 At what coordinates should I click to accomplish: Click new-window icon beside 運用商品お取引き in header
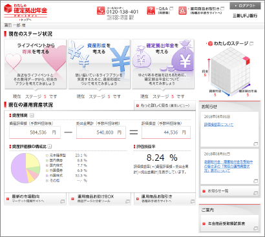coord(222,8)
